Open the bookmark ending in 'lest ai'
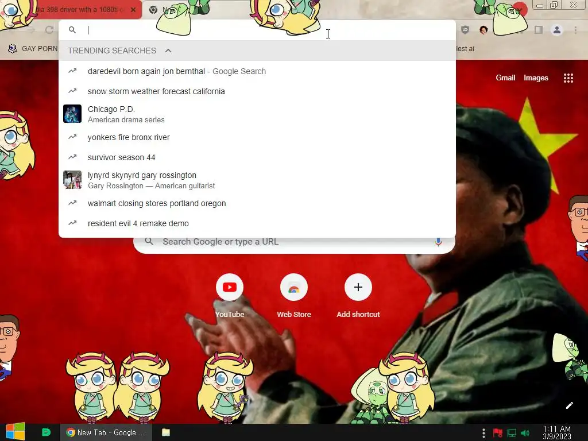The height and width of the screenshot is (441, 588). tap(465, 49)
